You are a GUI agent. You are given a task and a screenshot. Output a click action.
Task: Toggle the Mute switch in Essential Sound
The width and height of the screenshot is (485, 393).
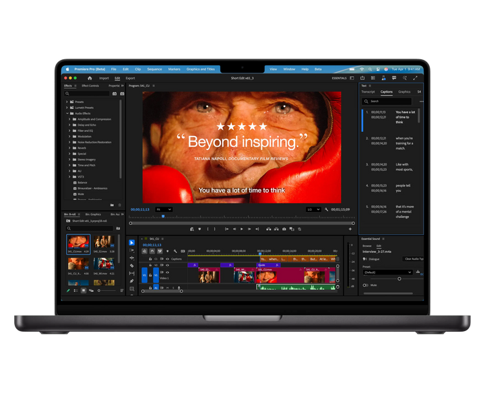(x=366, y=285)
